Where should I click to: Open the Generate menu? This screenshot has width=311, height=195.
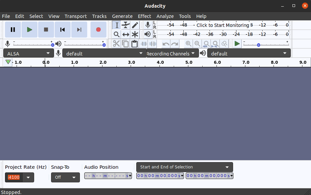(x=122, y=16)
